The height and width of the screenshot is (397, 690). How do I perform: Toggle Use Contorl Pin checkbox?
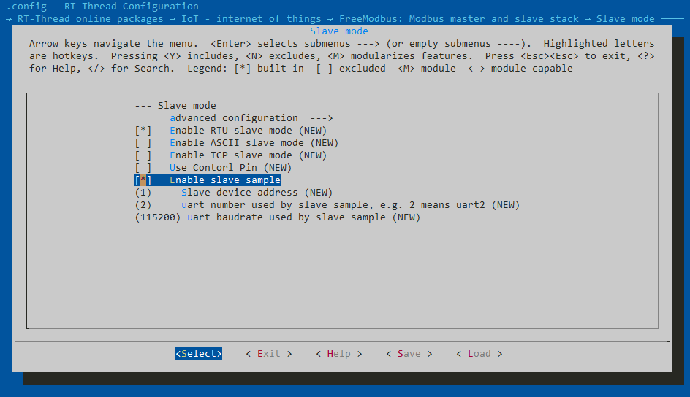[x=143, y=167]
